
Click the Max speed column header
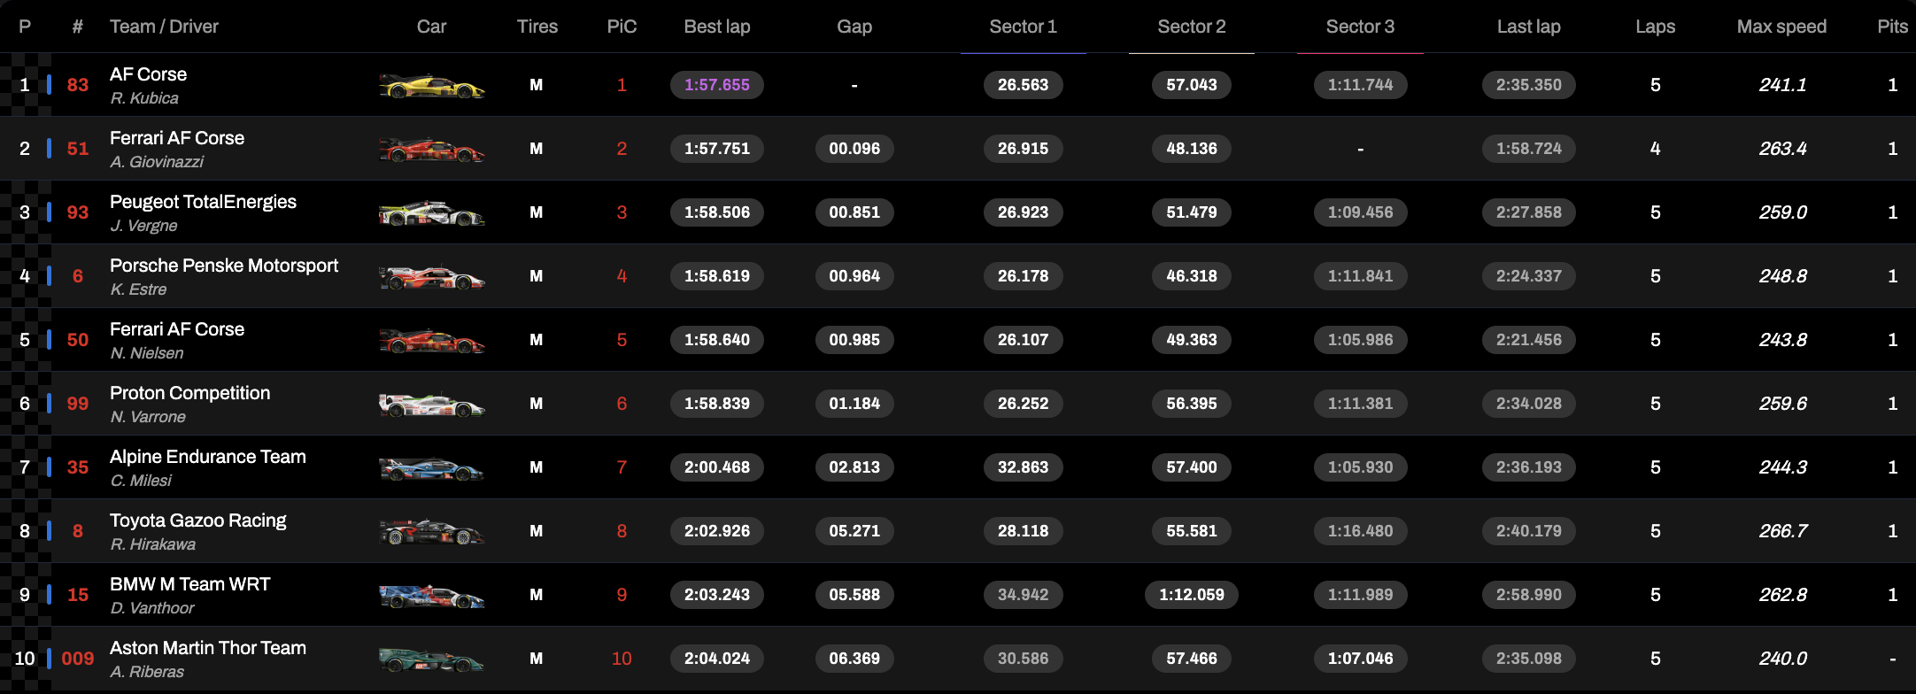[1781, 27]
